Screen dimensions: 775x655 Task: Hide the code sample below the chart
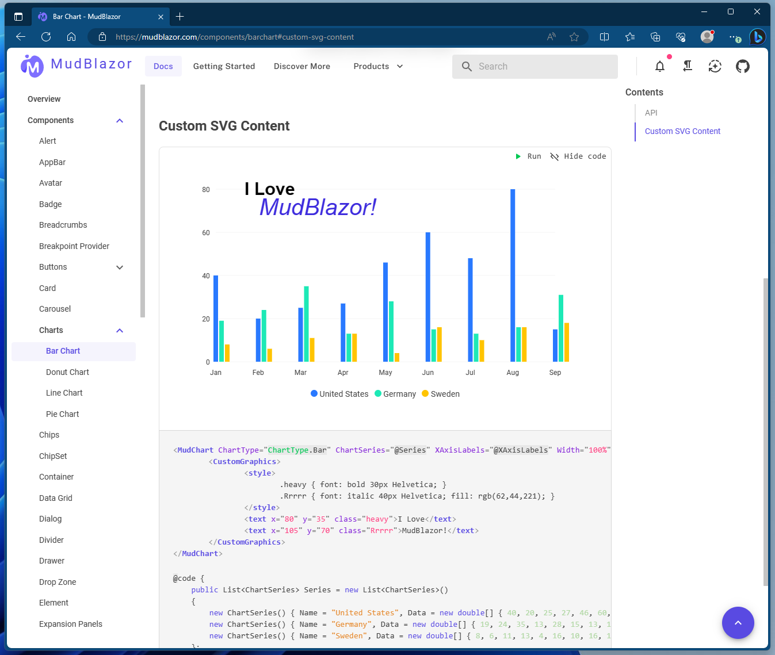coord(578,156)
